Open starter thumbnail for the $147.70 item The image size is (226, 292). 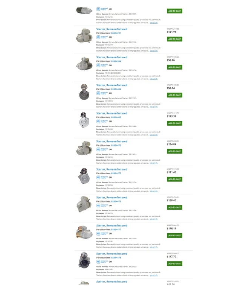pyautogui.click(x=84, y=260)
